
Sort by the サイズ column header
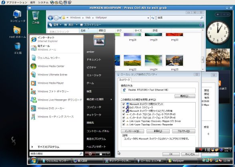[142, 30]
